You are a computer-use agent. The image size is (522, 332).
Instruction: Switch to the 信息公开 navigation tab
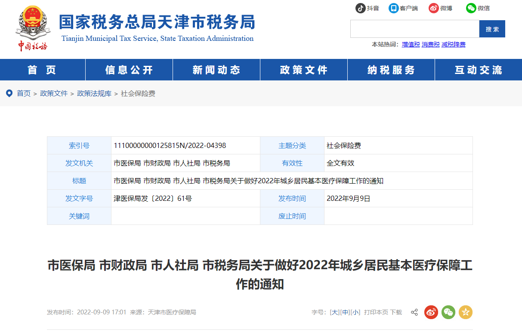[x=129, y=69]
